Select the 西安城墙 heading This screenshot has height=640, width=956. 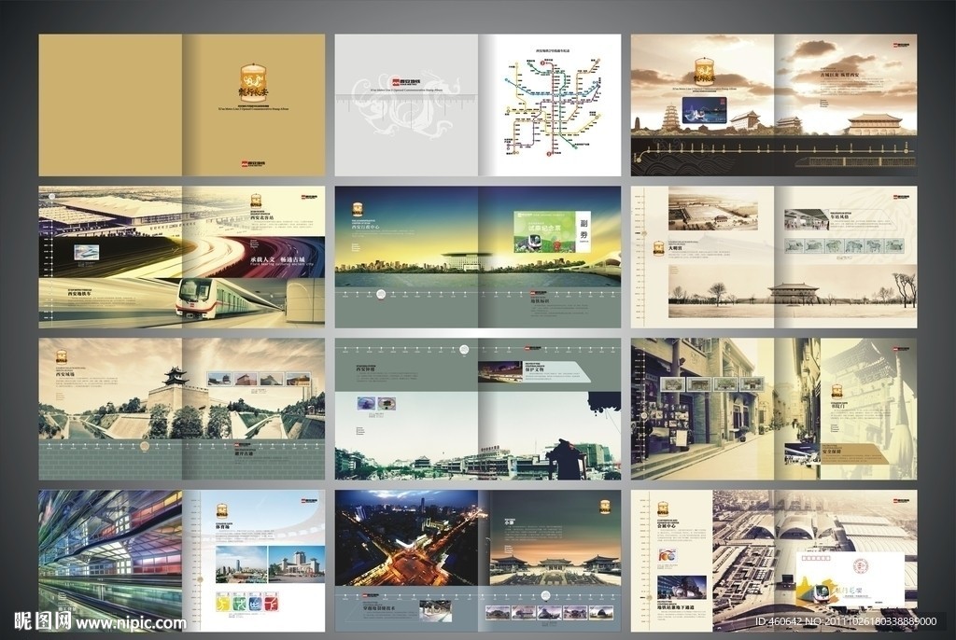67,375
